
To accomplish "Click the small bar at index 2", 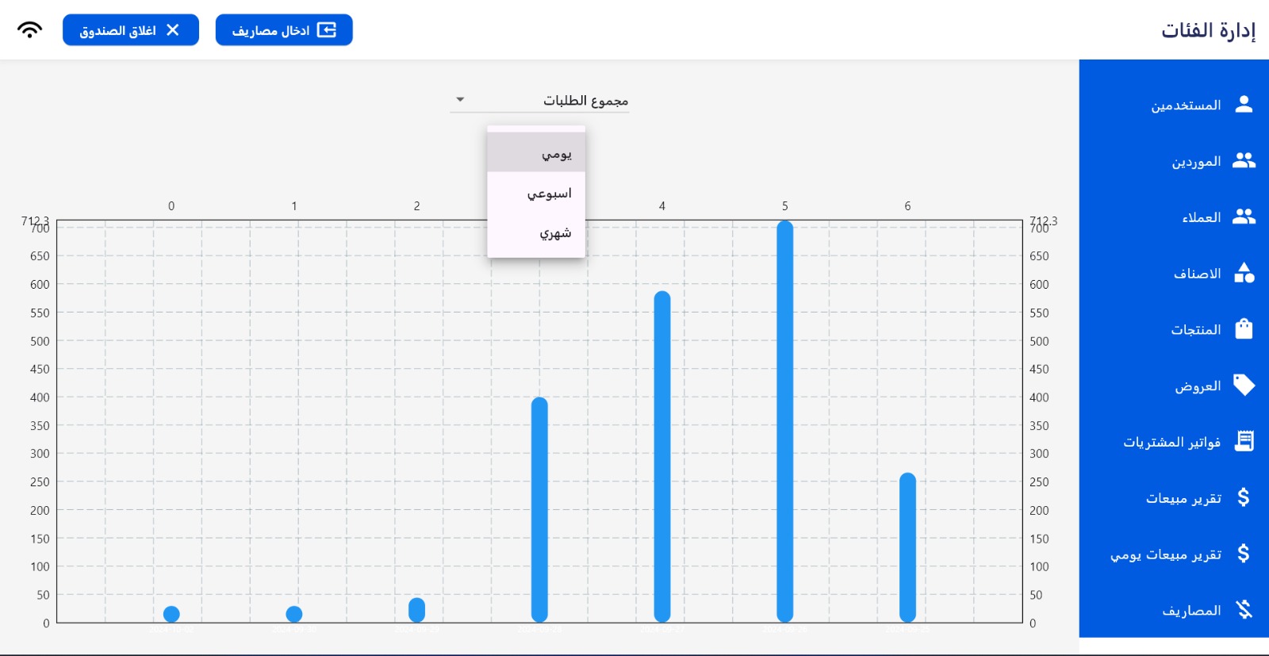I will tap(416, 610).
